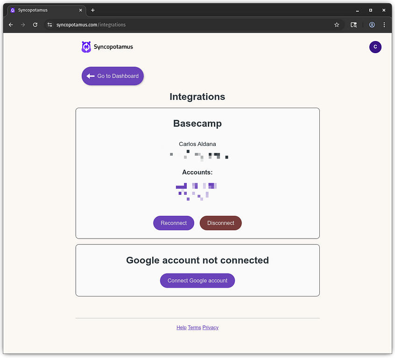View site information icon in address bar

[x=50, y=25]
